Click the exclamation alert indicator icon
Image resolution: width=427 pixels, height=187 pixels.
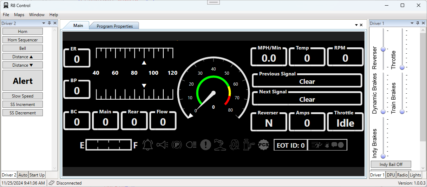tap(205, 145)
